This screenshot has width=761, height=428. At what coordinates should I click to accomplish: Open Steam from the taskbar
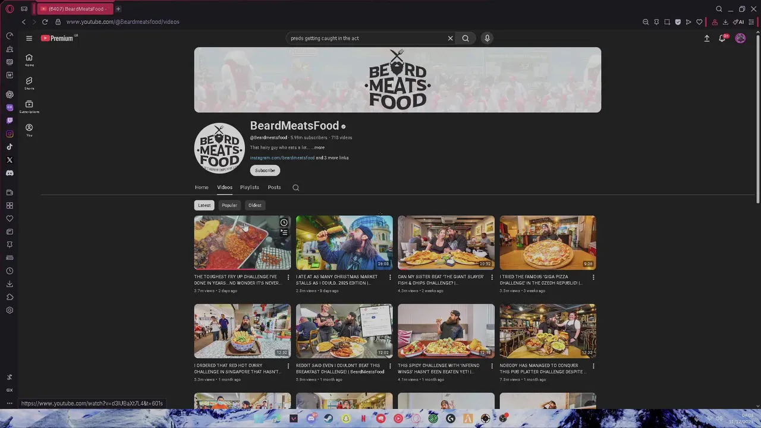pyautogui.click(x=328, y=418)
